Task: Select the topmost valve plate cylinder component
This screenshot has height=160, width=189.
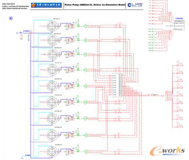Action: tap(52, 26)
